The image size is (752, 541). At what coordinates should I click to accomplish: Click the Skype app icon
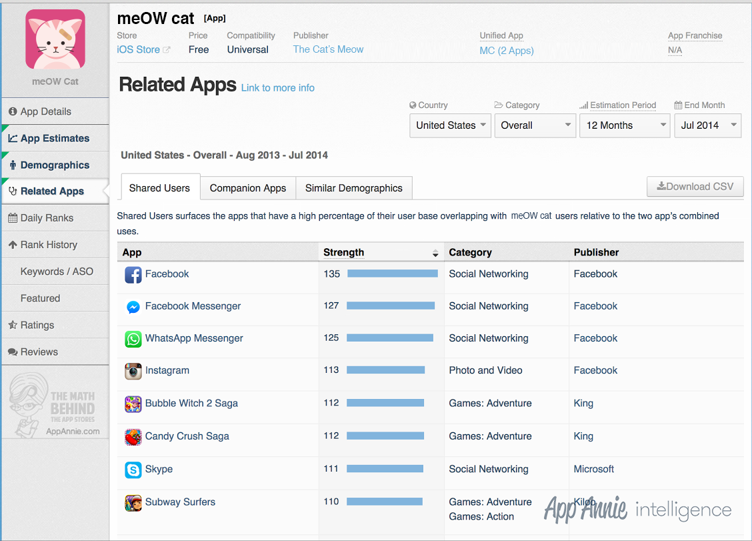(x=133, y=470)
